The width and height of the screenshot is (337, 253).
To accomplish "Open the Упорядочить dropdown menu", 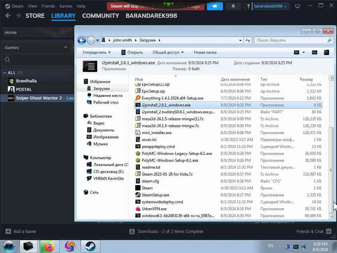I will click(96, 52).
